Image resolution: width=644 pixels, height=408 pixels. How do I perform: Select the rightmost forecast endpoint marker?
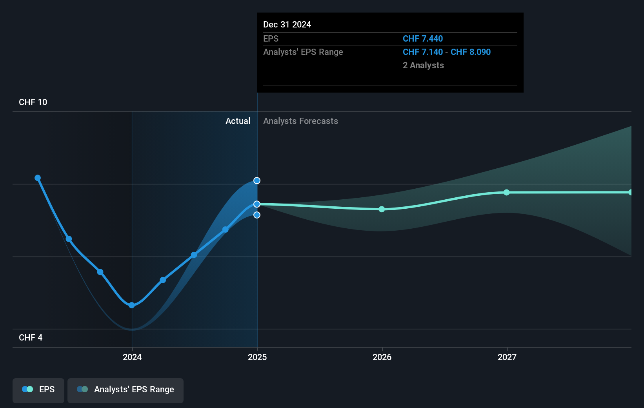631,192
